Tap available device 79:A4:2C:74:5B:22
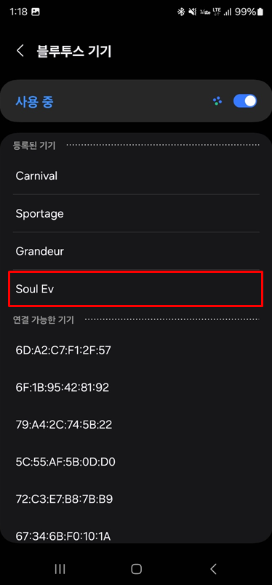 coord(136,425)
